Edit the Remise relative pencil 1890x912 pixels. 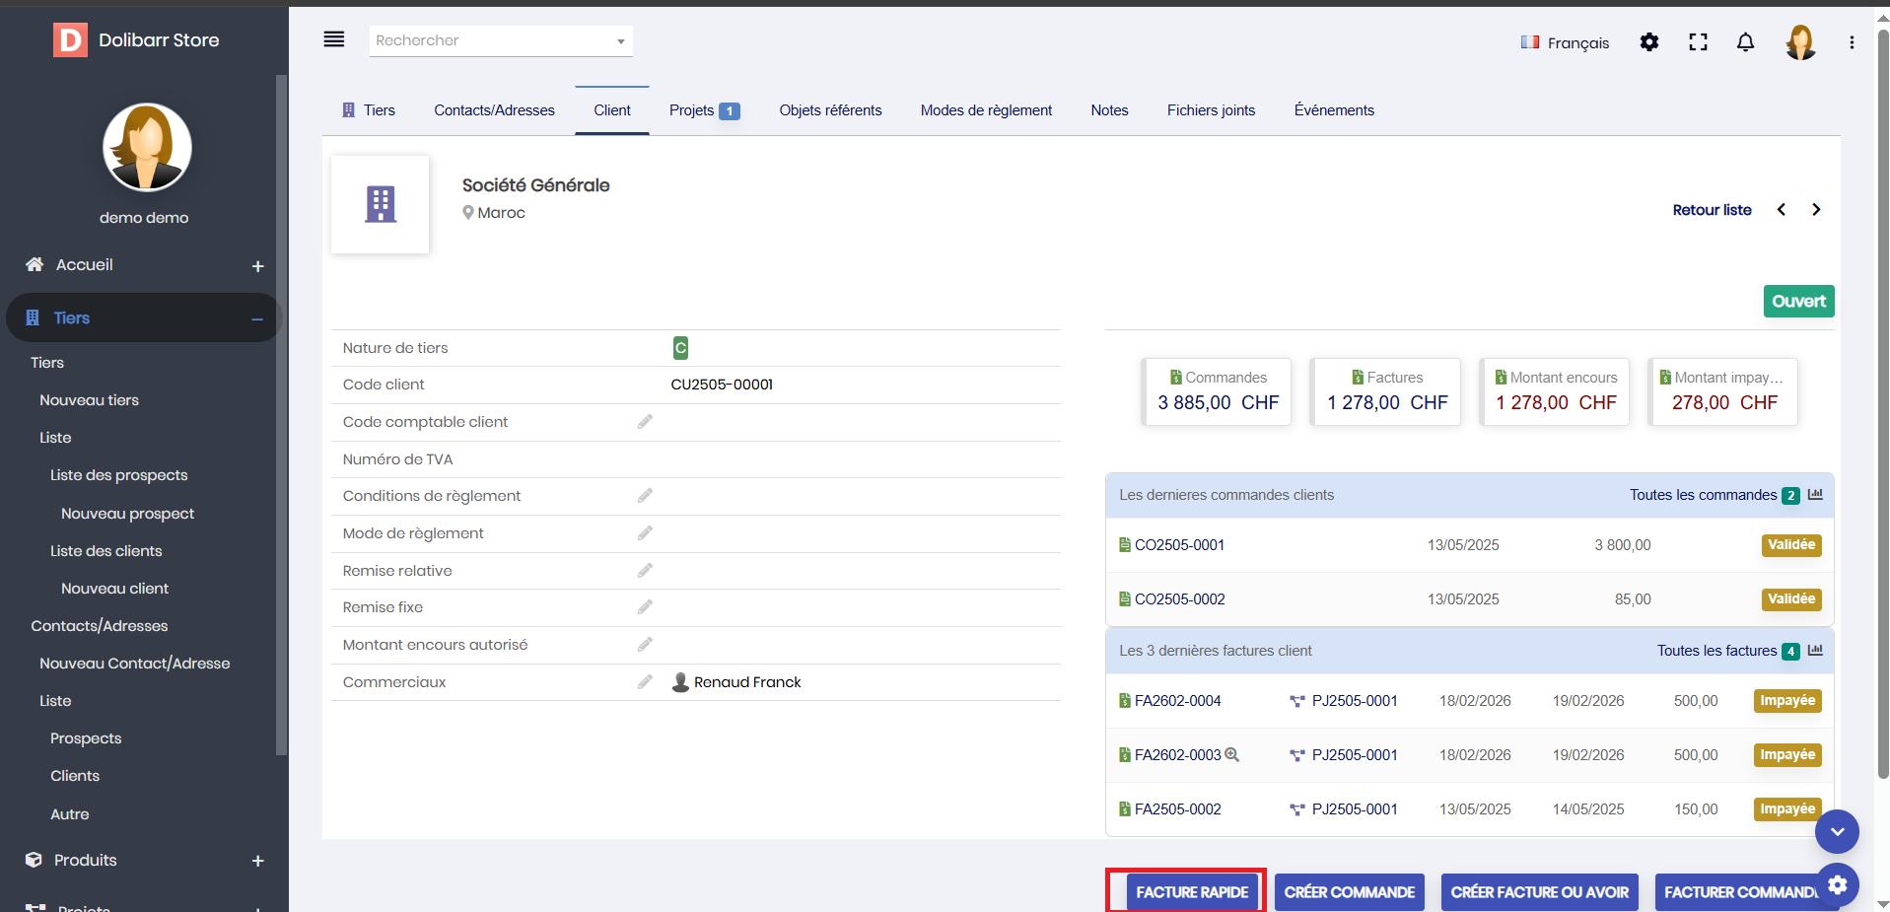(x=645, y=571)
